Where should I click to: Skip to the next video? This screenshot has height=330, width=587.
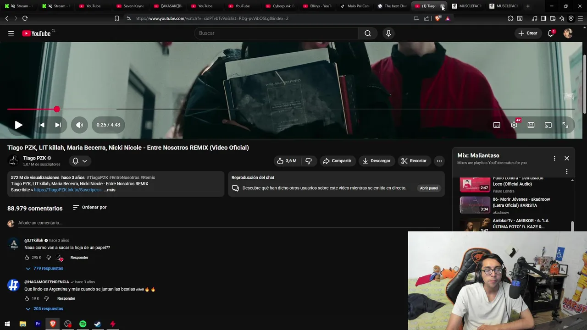pyautogui.click(x=58, y=125)
